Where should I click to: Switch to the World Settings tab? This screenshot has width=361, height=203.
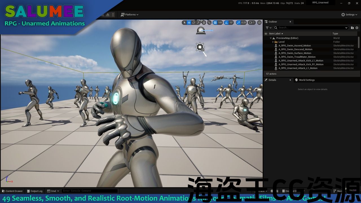click(x=306, y=80)
